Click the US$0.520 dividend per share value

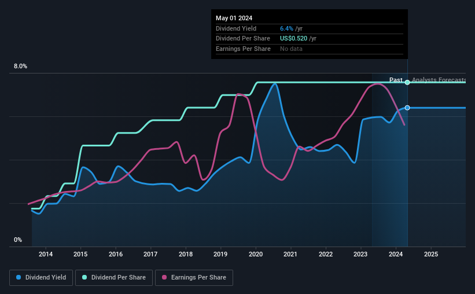293,39
